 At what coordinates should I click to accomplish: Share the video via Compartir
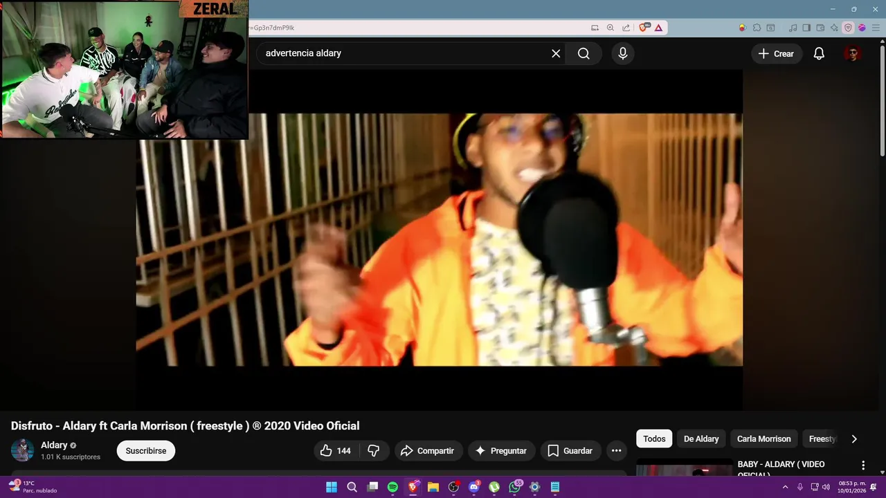pyautogui.click(x=428, y=451)
